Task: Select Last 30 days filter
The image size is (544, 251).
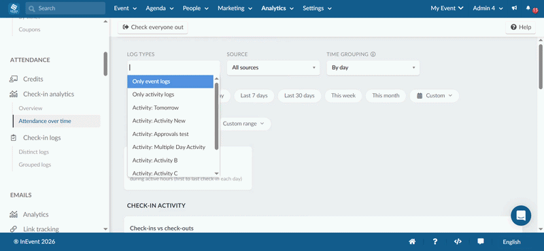Action: point(299,96)
